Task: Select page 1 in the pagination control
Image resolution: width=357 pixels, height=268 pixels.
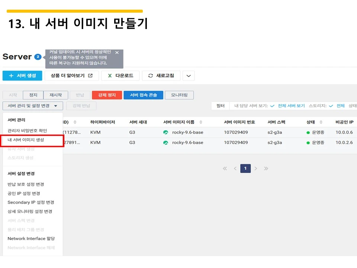Action: 245,168
